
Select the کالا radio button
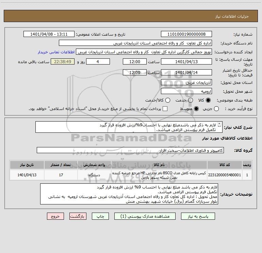point(208,100)
